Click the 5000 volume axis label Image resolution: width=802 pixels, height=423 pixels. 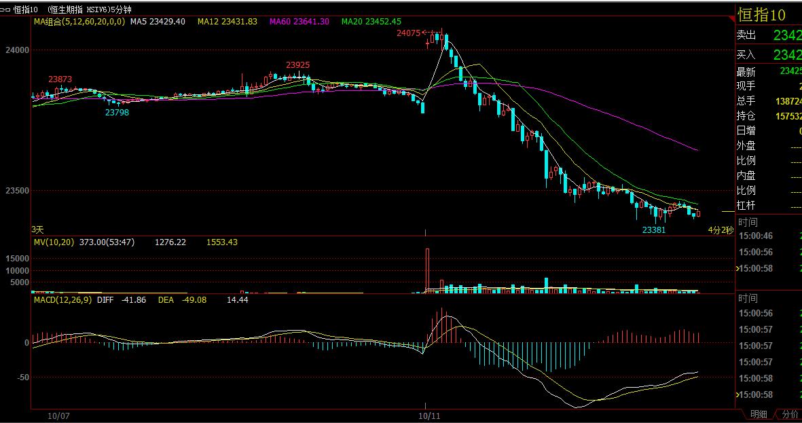click(x=20, y=282)
